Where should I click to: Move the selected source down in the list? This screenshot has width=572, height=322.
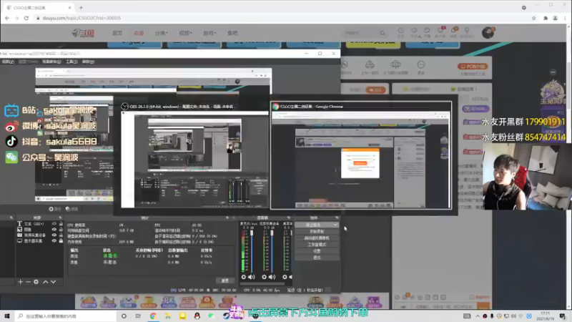53,282
